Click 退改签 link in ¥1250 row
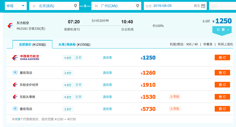The image size is (236, 127). click(x=107, y=57)
